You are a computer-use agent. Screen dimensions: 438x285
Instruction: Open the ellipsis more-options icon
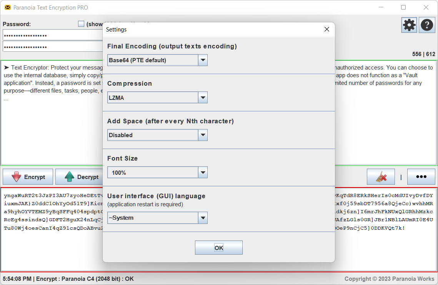pyautogui.click(x=421, y=177)
